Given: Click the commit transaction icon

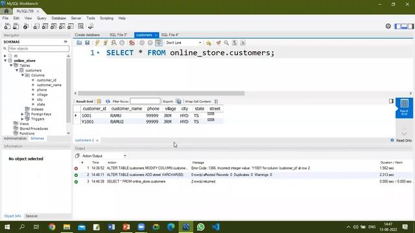Looking at the screenshot, I should [x=142, y=43].
